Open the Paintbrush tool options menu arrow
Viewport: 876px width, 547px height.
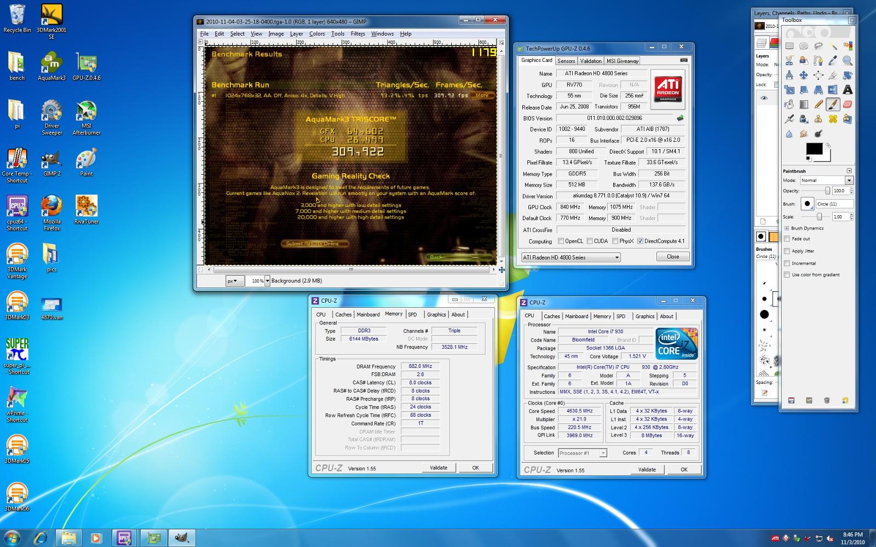tap(849, 171)
